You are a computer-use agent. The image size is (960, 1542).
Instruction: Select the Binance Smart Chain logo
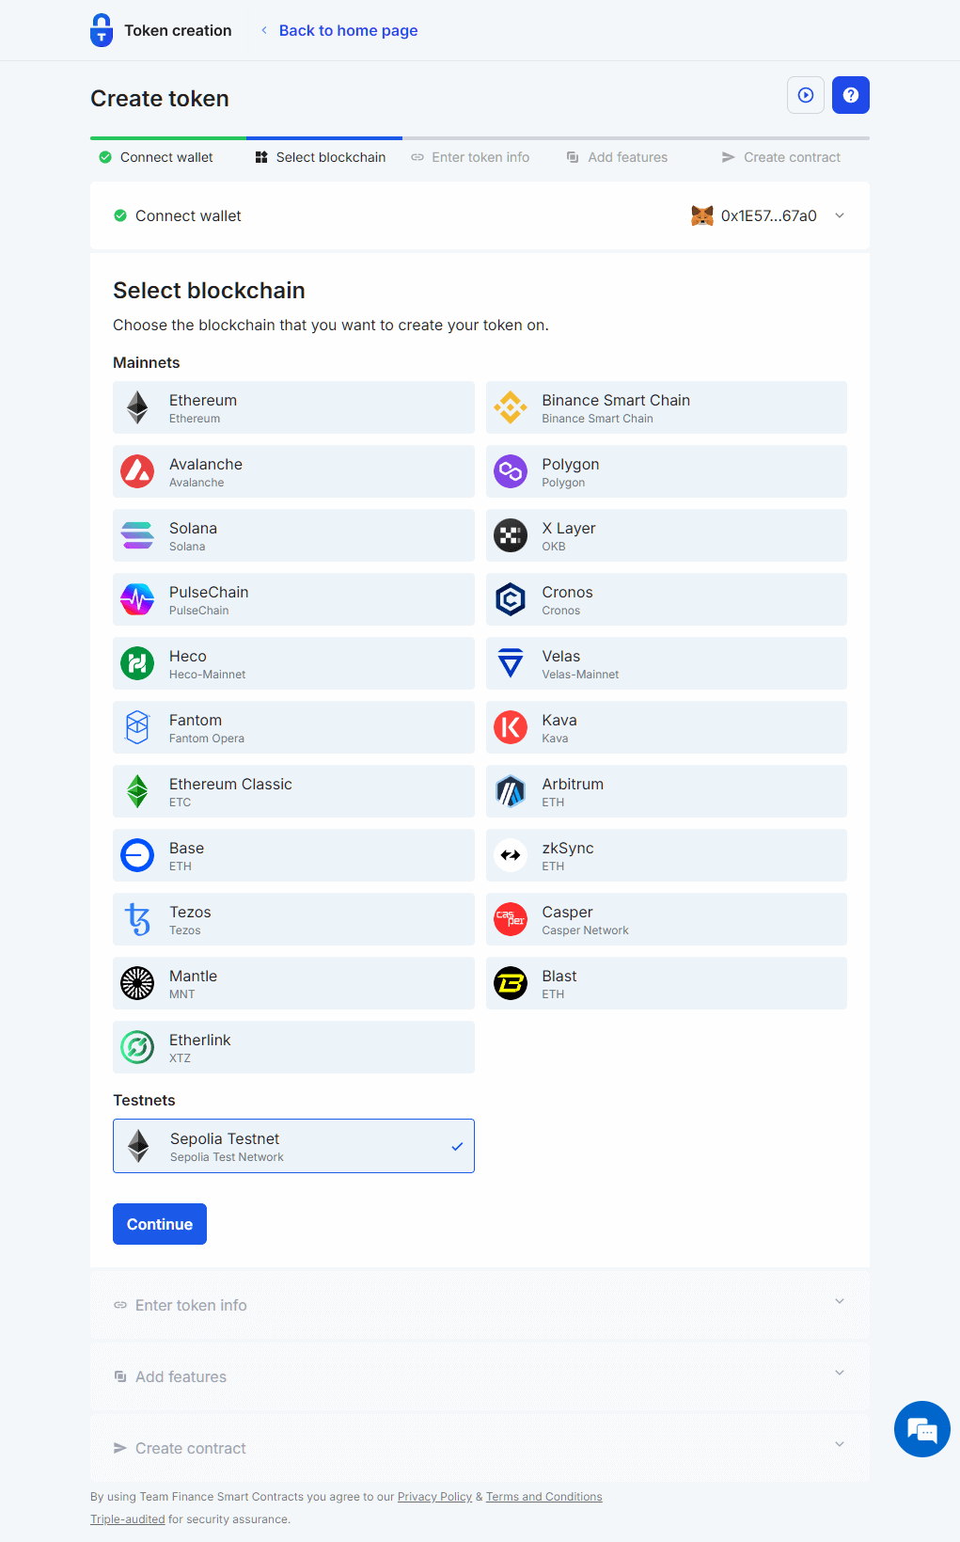(x=511, y=407)
